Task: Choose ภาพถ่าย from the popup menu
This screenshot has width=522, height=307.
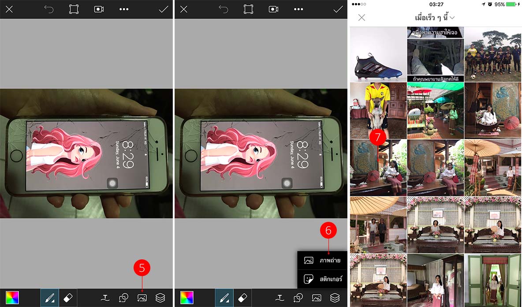Action: pos(322,261)
